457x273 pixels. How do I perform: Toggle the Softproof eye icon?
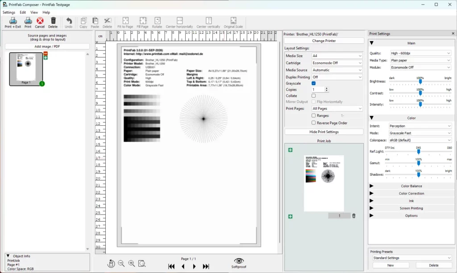239,261
